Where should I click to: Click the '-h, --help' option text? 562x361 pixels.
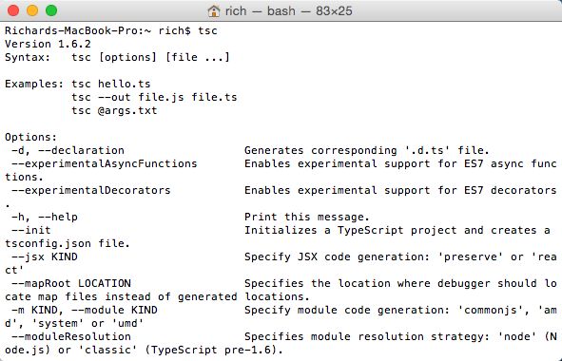[x=45, y=217]
